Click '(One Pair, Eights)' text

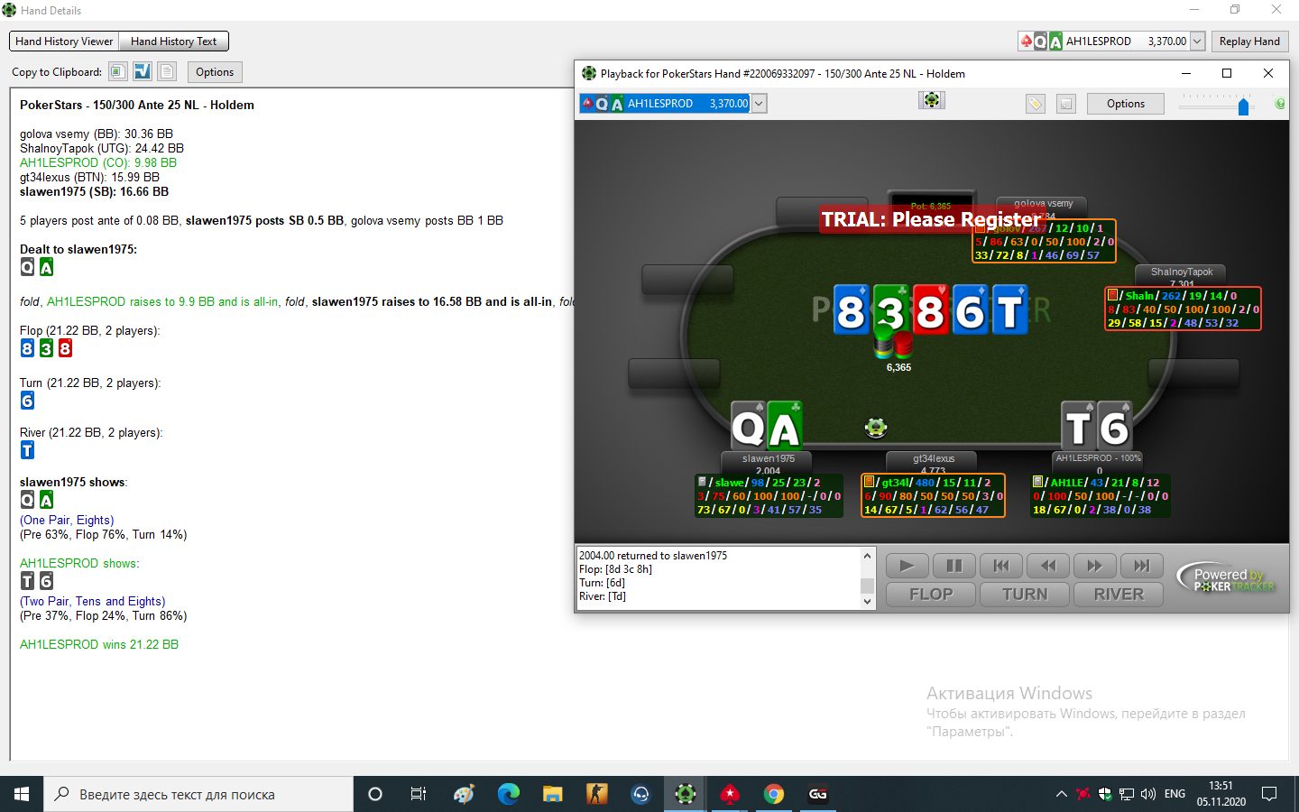pos(67,520)
